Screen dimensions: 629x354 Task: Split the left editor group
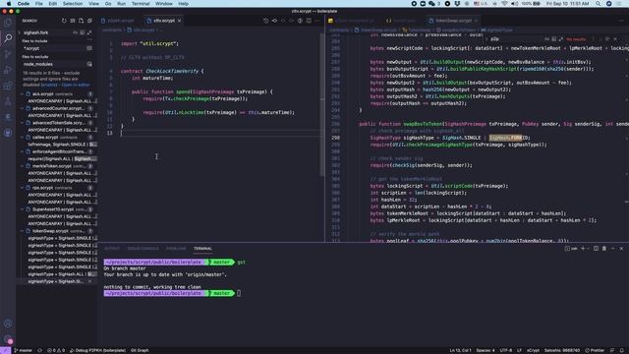click(309, 21)
